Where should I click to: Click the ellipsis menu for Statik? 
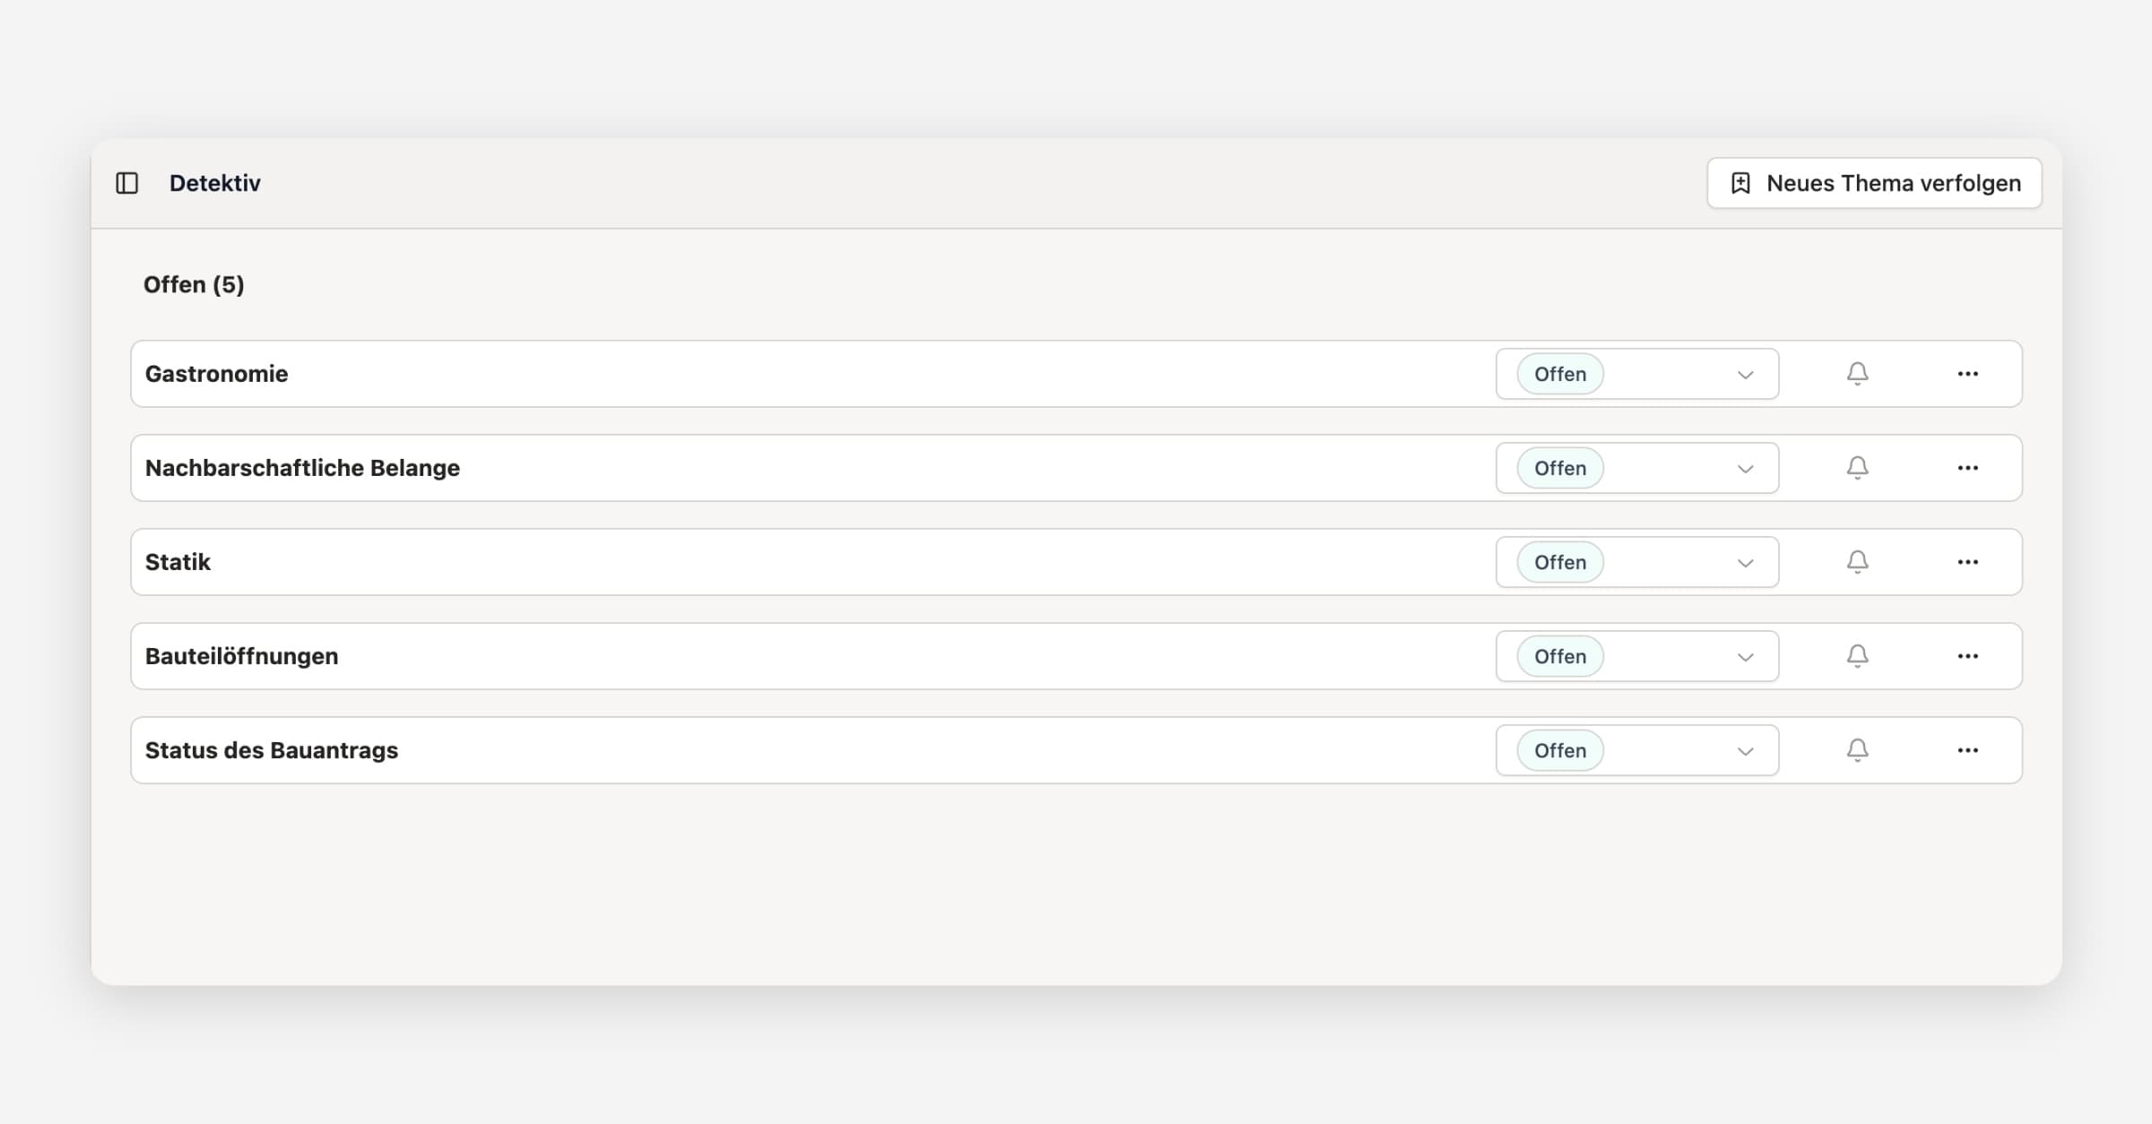click(1967, 562)
